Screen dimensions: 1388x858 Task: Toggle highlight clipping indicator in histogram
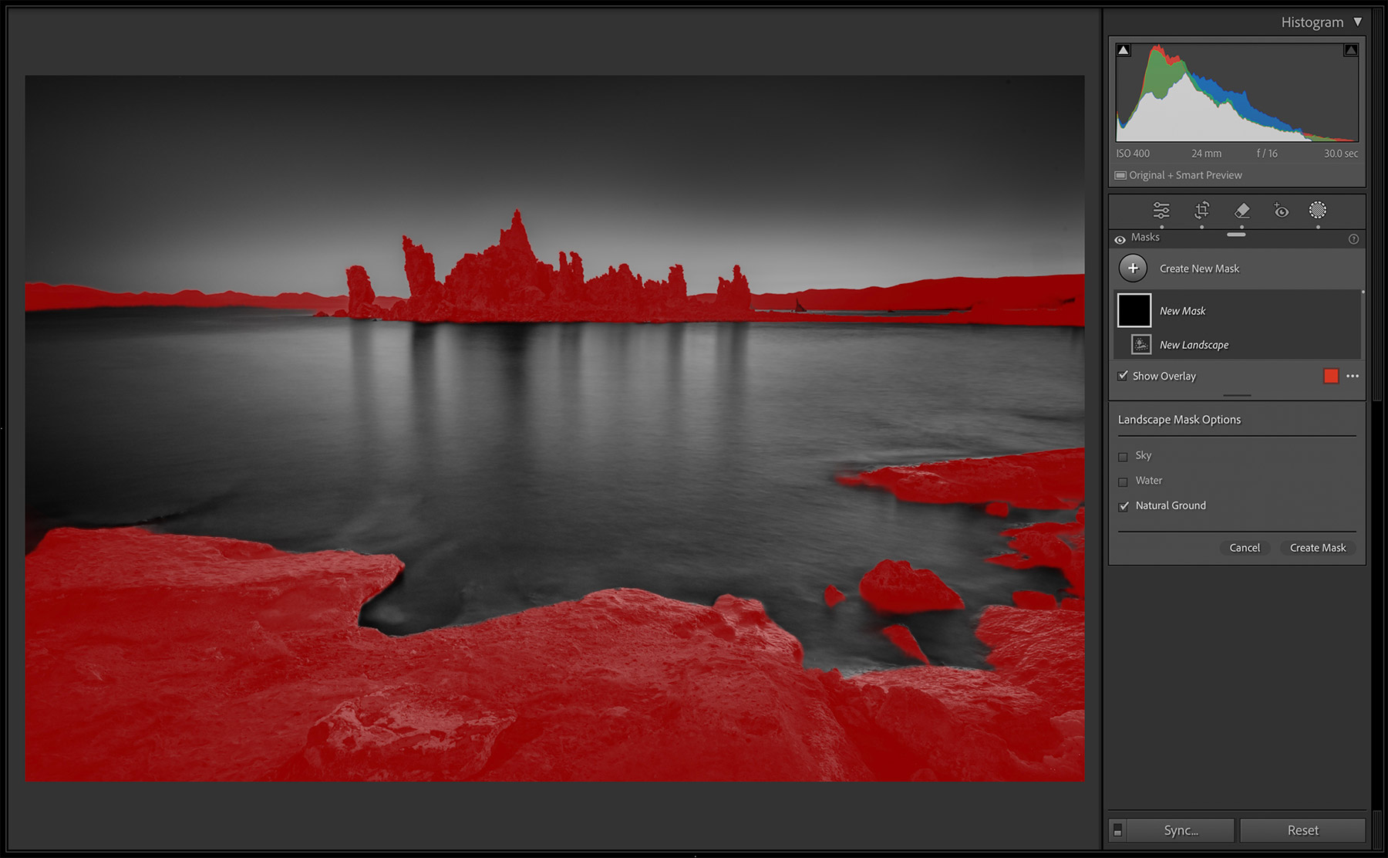pos(1351,50)
